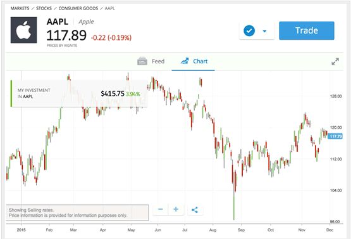Click the Apple company name text
This screenshot has height=239, width=351.
pyautogui.click(x=86, y=22)
